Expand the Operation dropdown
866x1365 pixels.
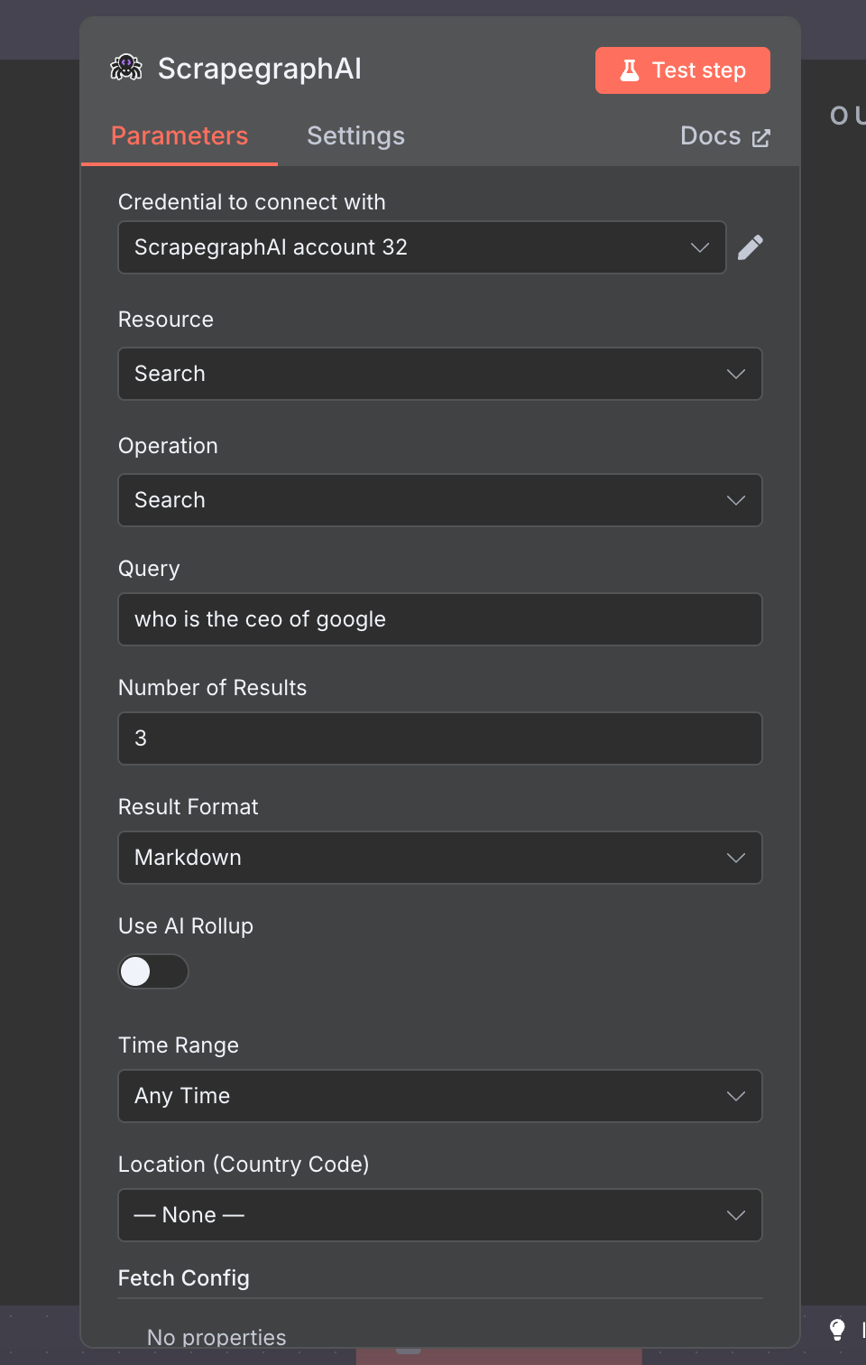coord(440,500)
